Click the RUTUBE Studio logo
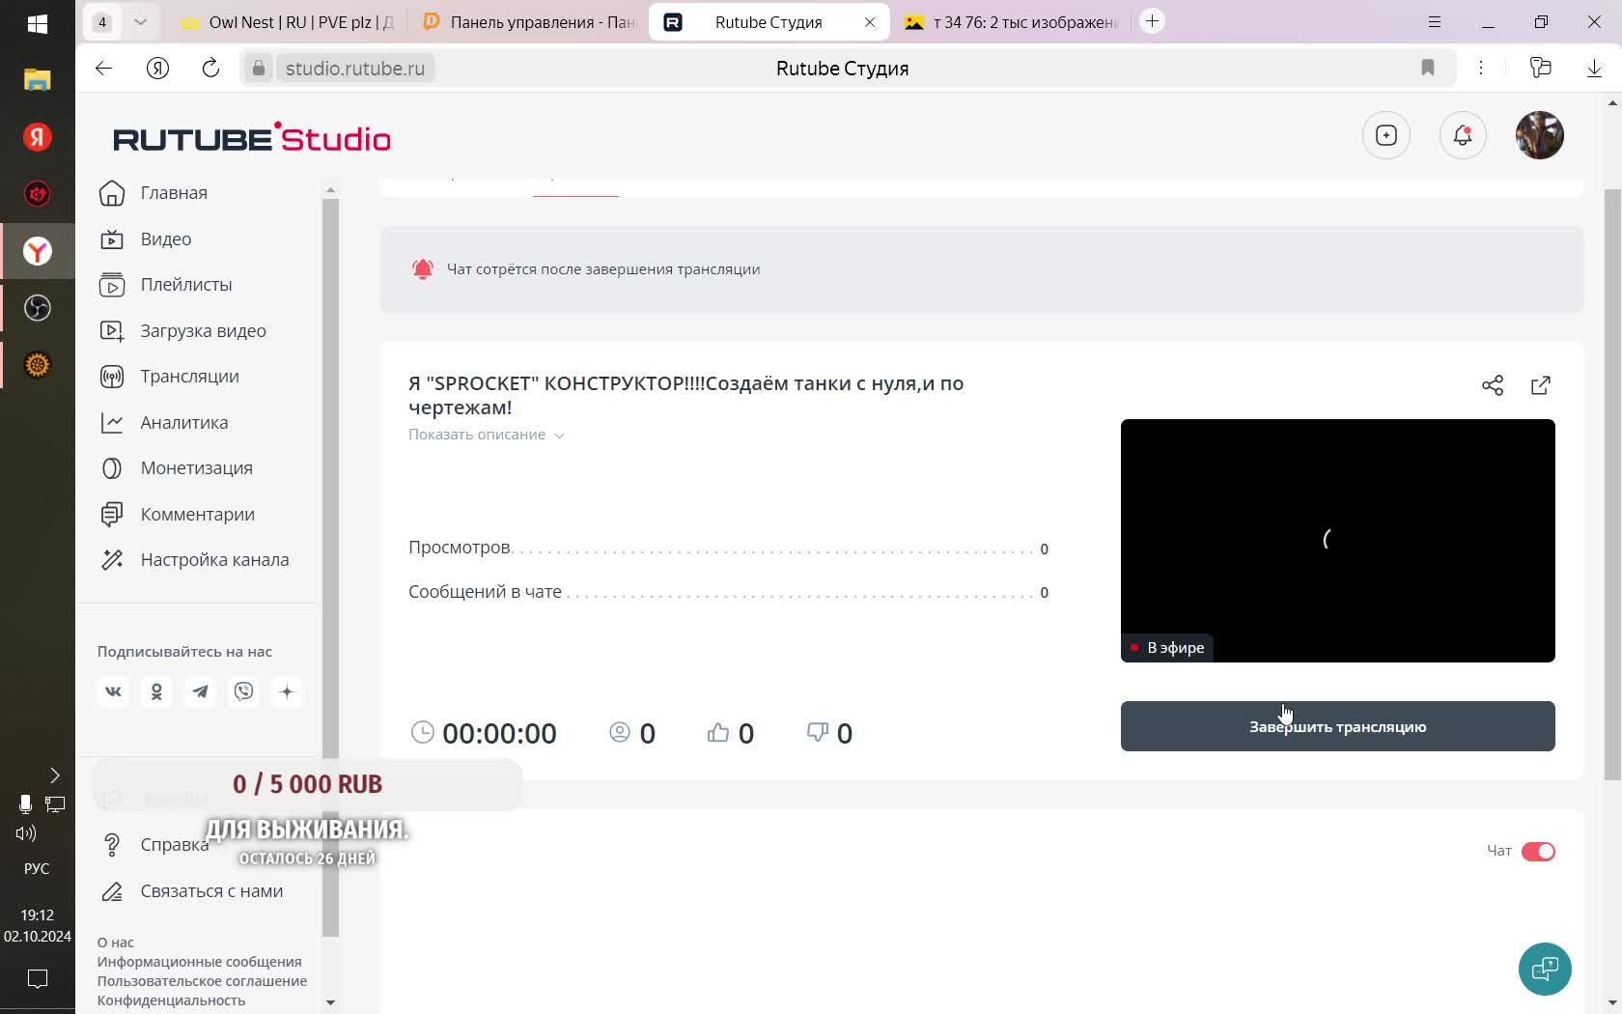This screenshot has height=1014, width=1622. click(252, 138)
